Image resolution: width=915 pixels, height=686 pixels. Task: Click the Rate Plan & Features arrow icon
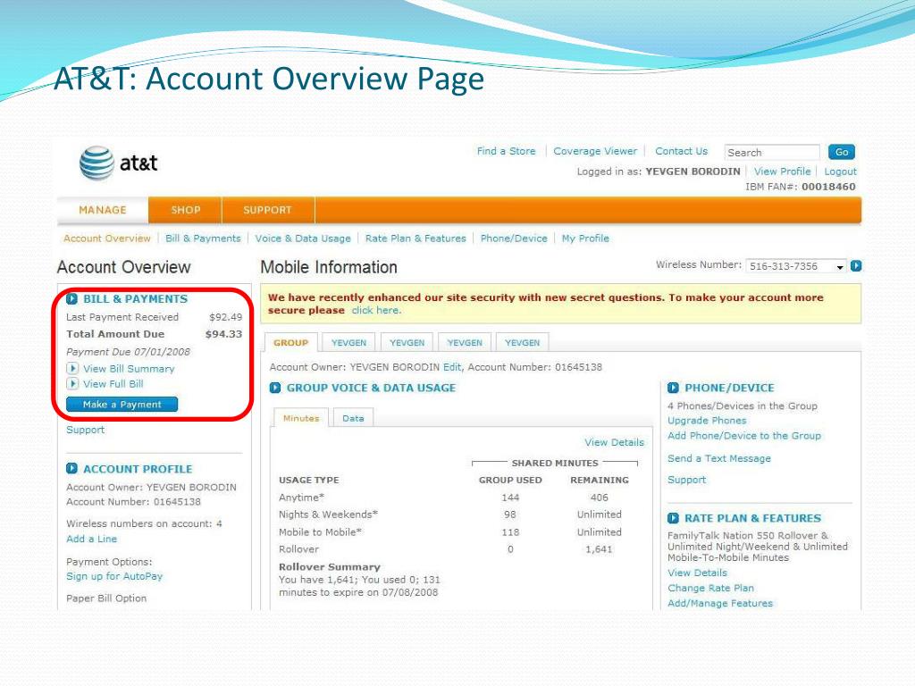(x=674, y=518)
